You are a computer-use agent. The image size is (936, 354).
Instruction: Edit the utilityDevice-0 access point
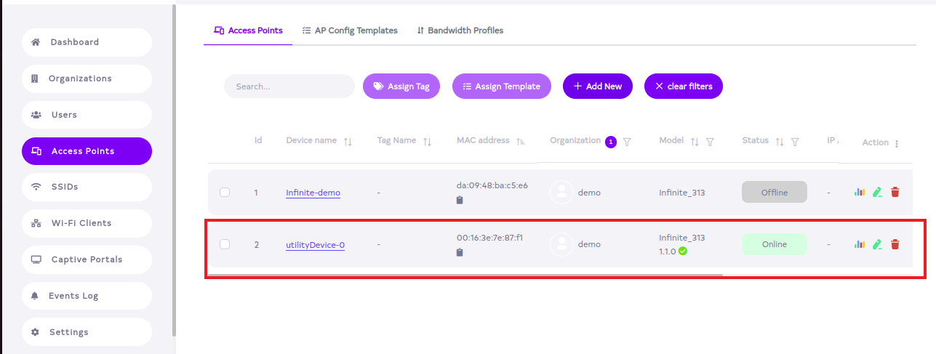tap(877, 244)
